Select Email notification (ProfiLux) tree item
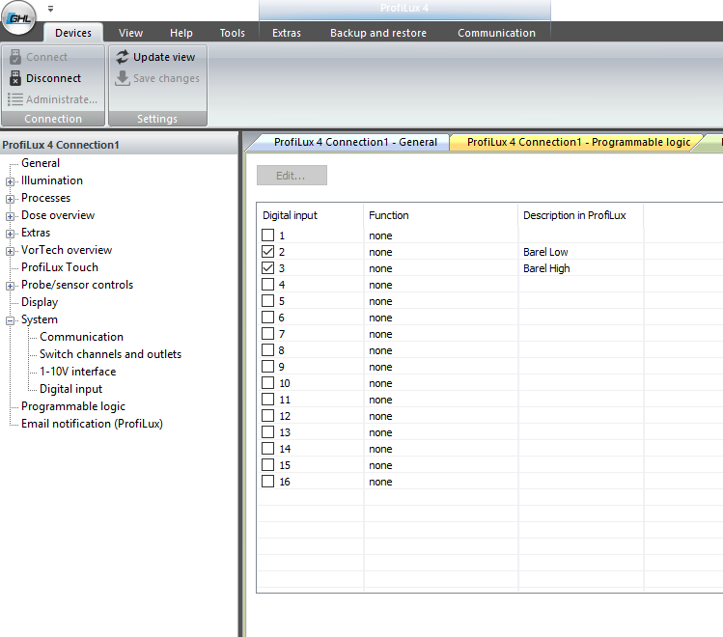Viewport: 723px width, 637px height. click(92, 424)
